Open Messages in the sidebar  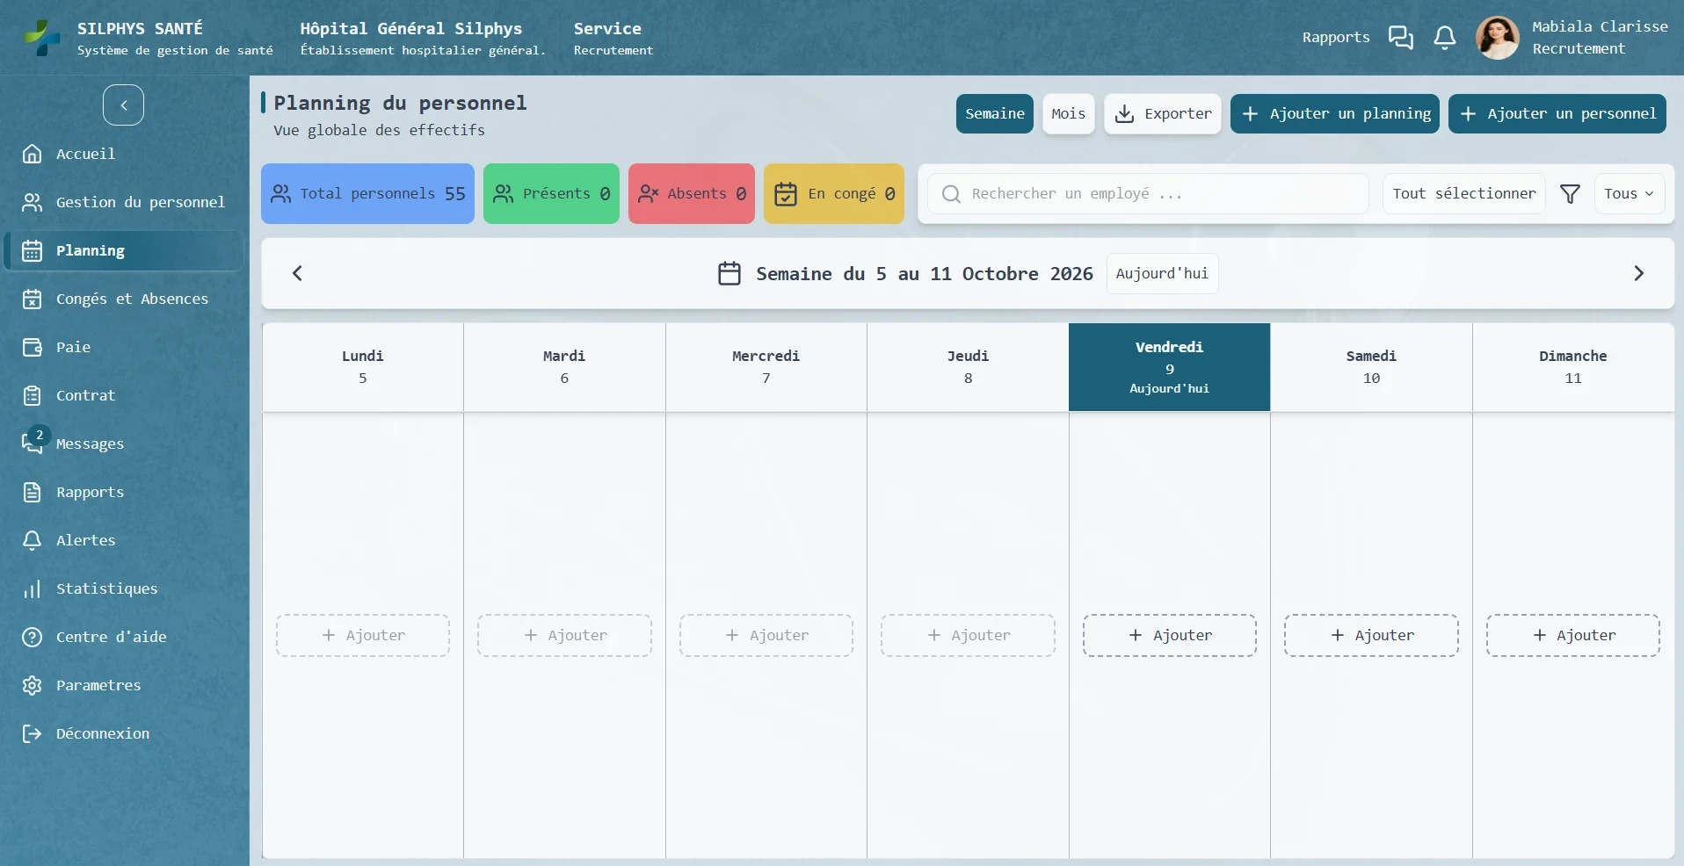pyautogui.click(x=123, y=444)
